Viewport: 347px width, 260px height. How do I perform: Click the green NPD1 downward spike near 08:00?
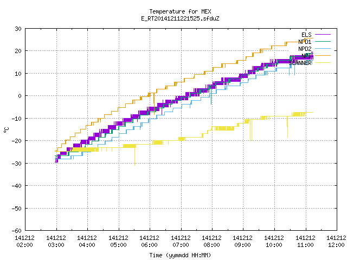(x=211, y=96)
